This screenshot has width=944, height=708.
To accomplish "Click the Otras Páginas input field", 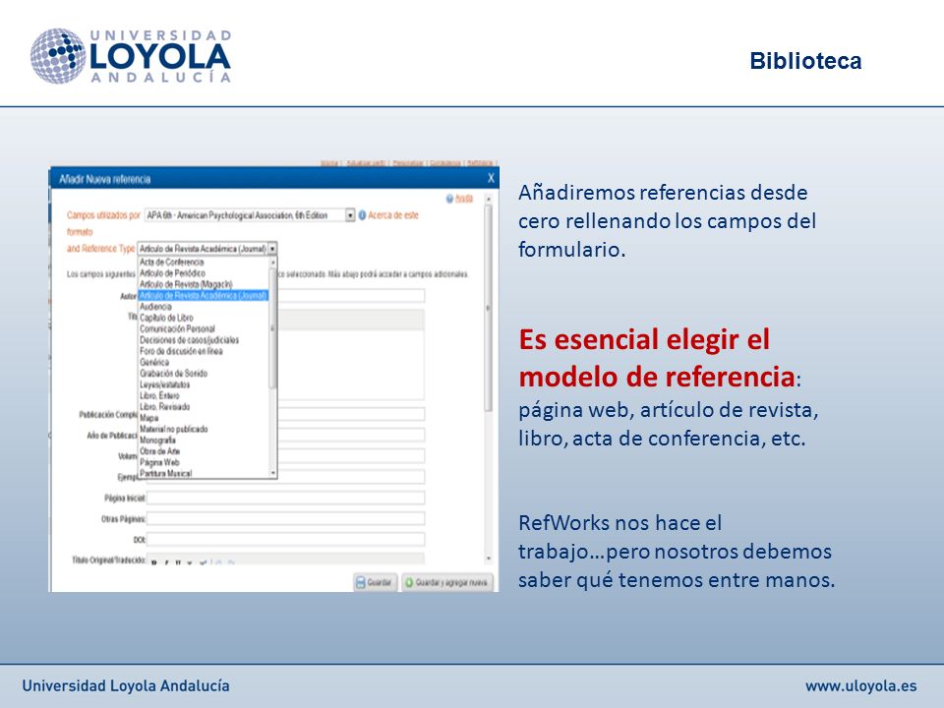I will pos(286,519).
